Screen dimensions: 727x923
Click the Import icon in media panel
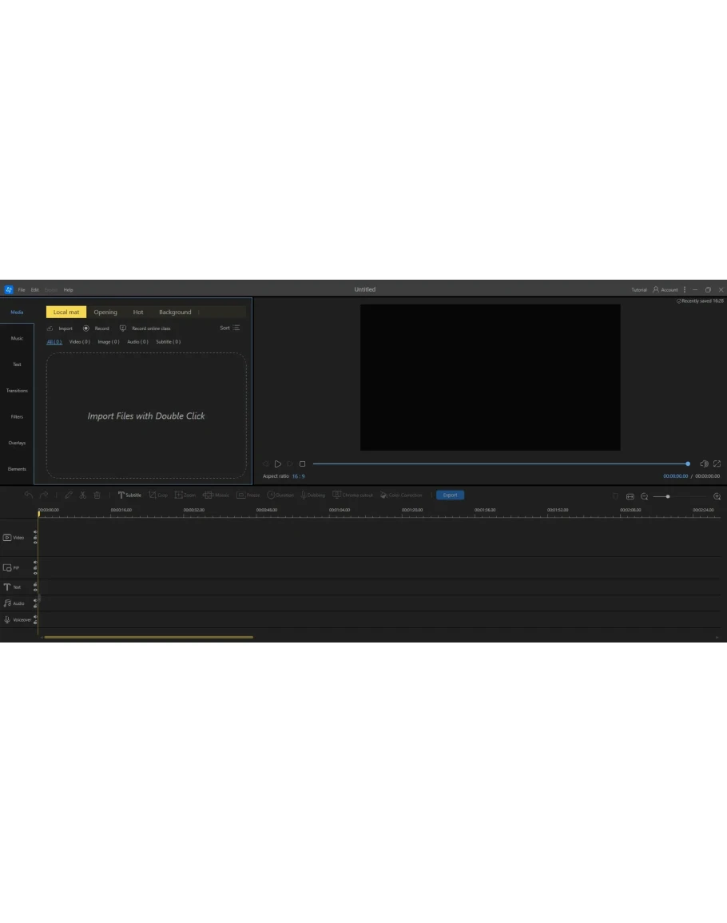pos(50,328)
